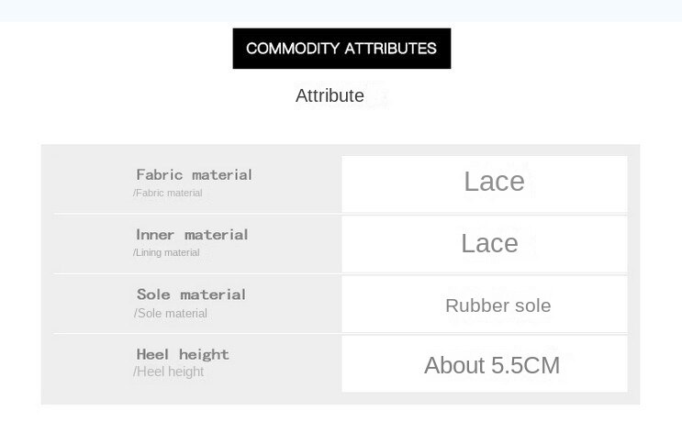Select the About 5.5CM value
Viewport: 682px width, 422px height.
point(491,366)
